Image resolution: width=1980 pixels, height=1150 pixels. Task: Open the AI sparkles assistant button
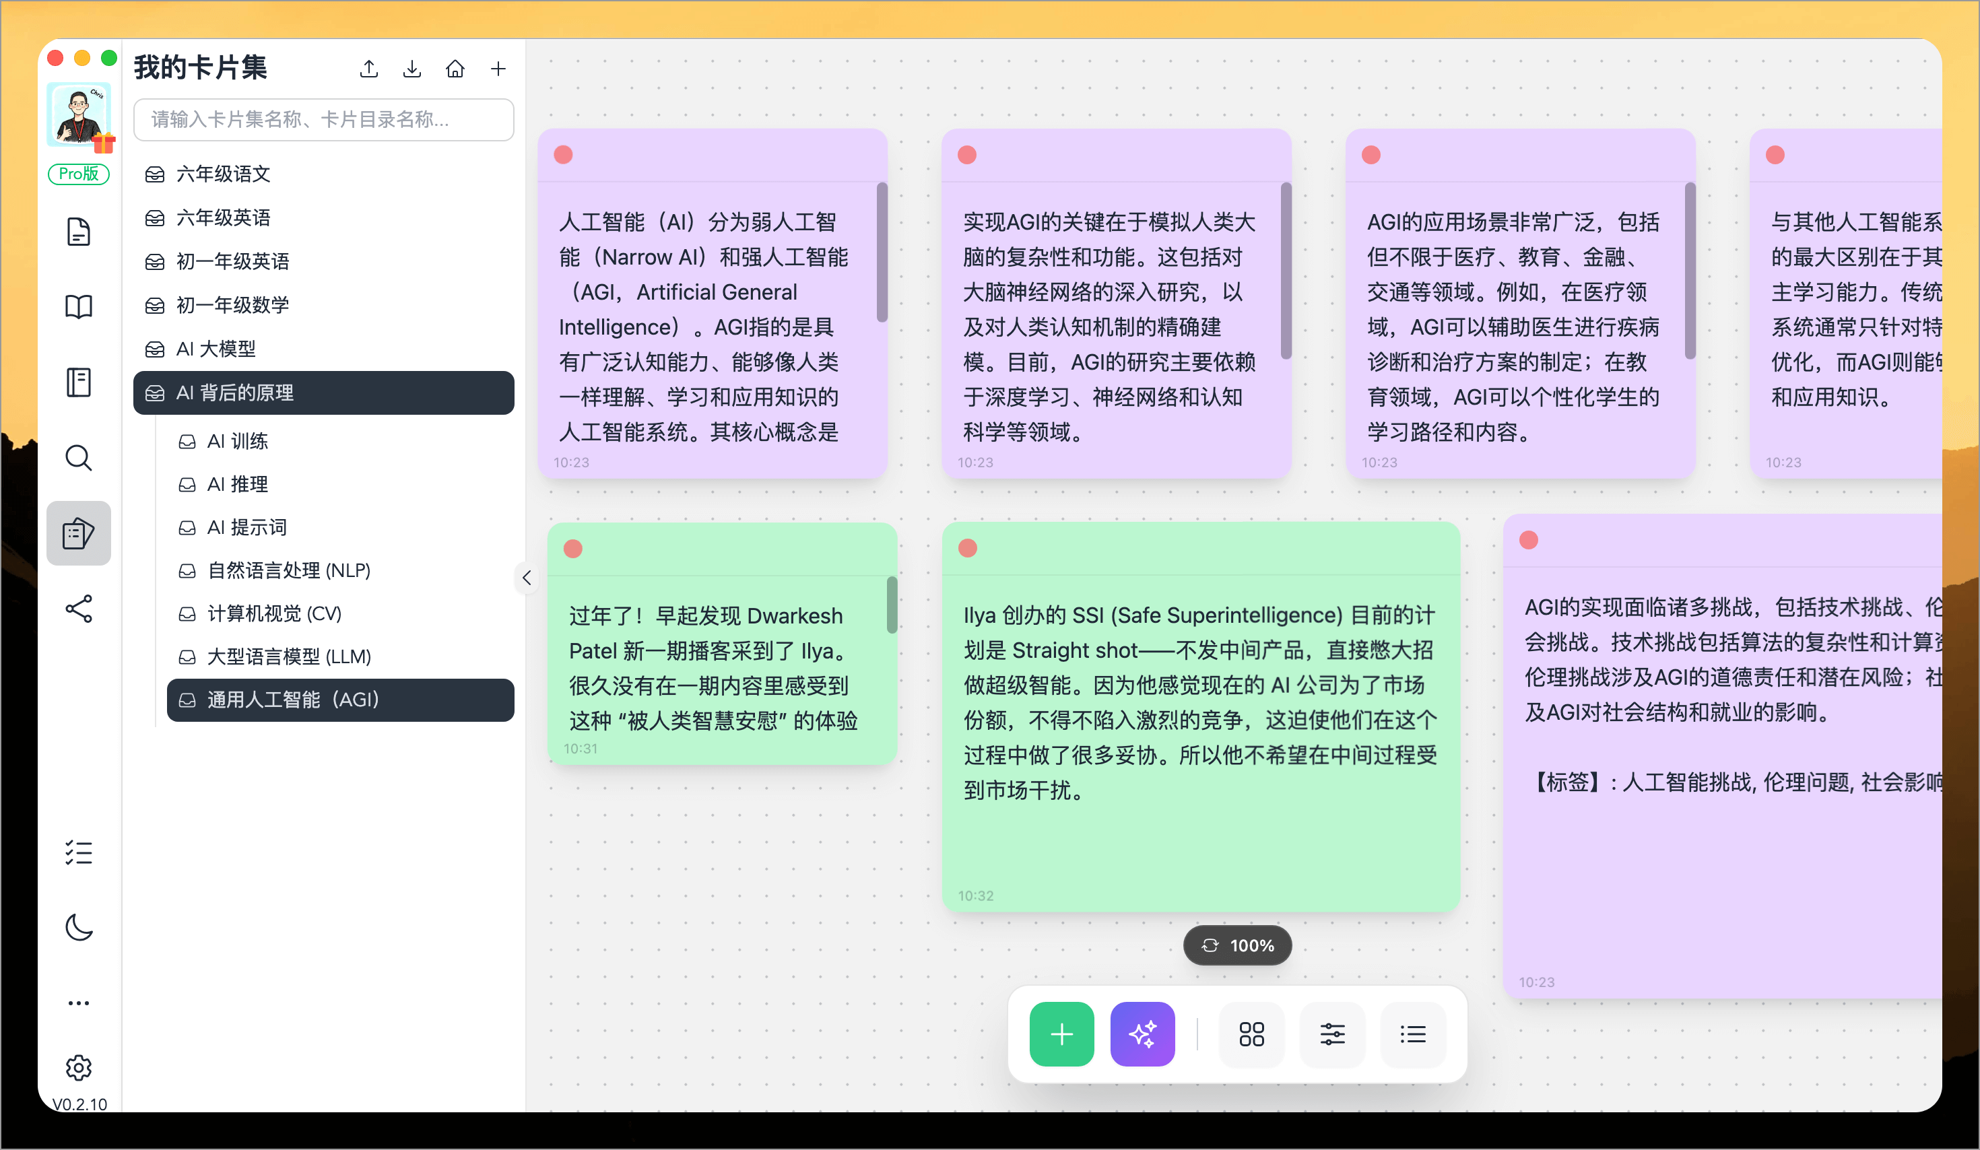click(1142, 1034)
